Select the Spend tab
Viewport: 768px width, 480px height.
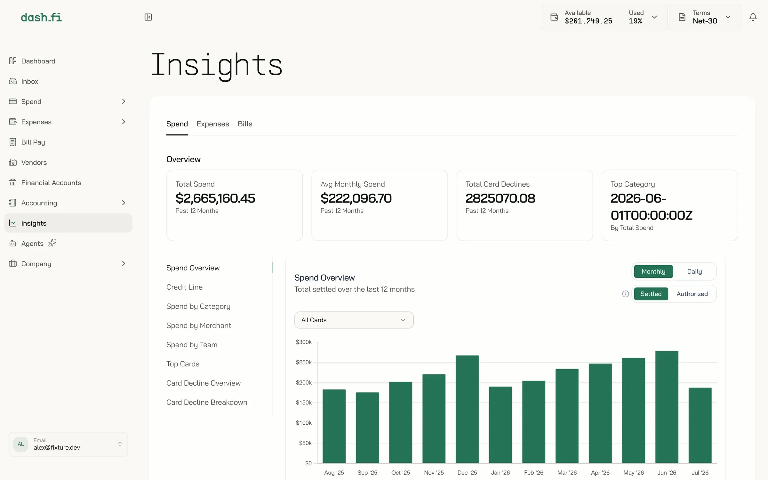(x=177, y=124)
